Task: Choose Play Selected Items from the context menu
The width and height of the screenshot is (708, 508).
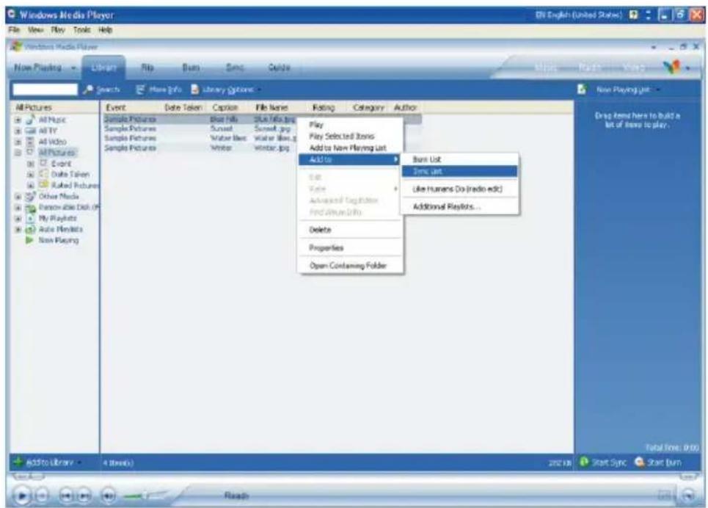Action: [351, 136]
